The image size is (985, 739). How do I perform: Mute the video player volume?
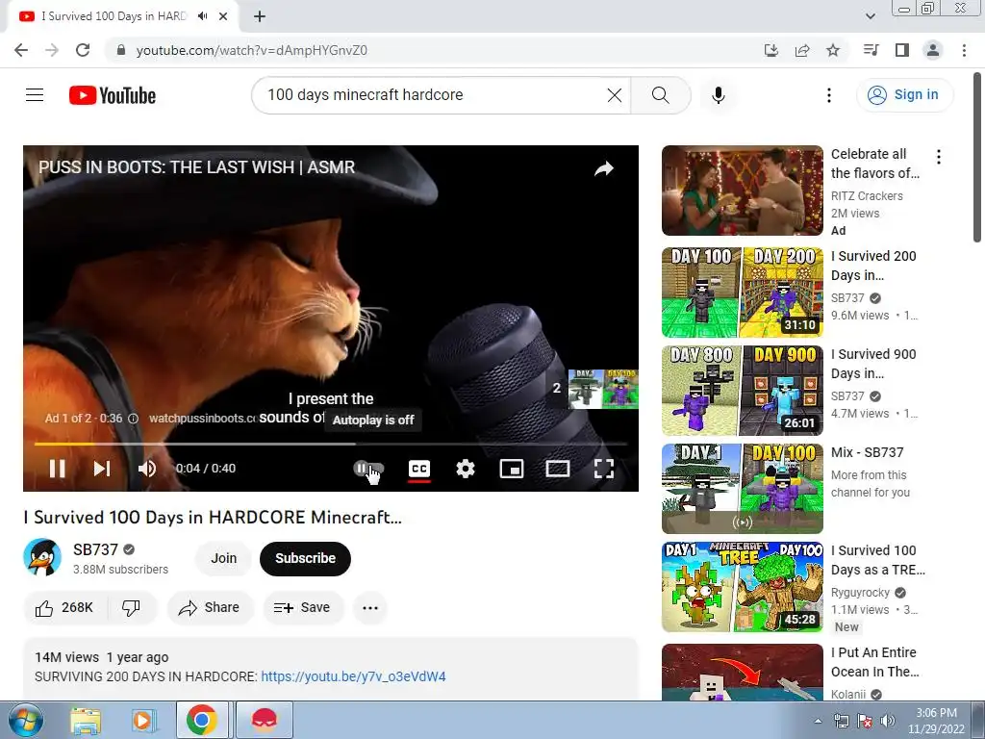pyautogui.click(x=147, y=469)
